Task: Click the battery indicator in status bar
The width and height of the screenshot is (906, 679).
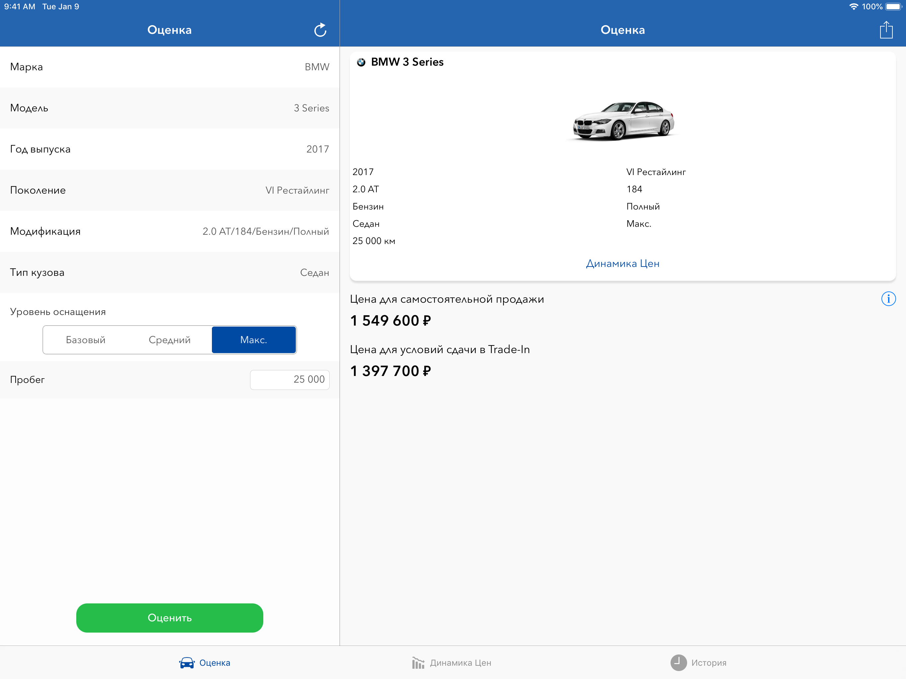Action: tap(893, 7)
